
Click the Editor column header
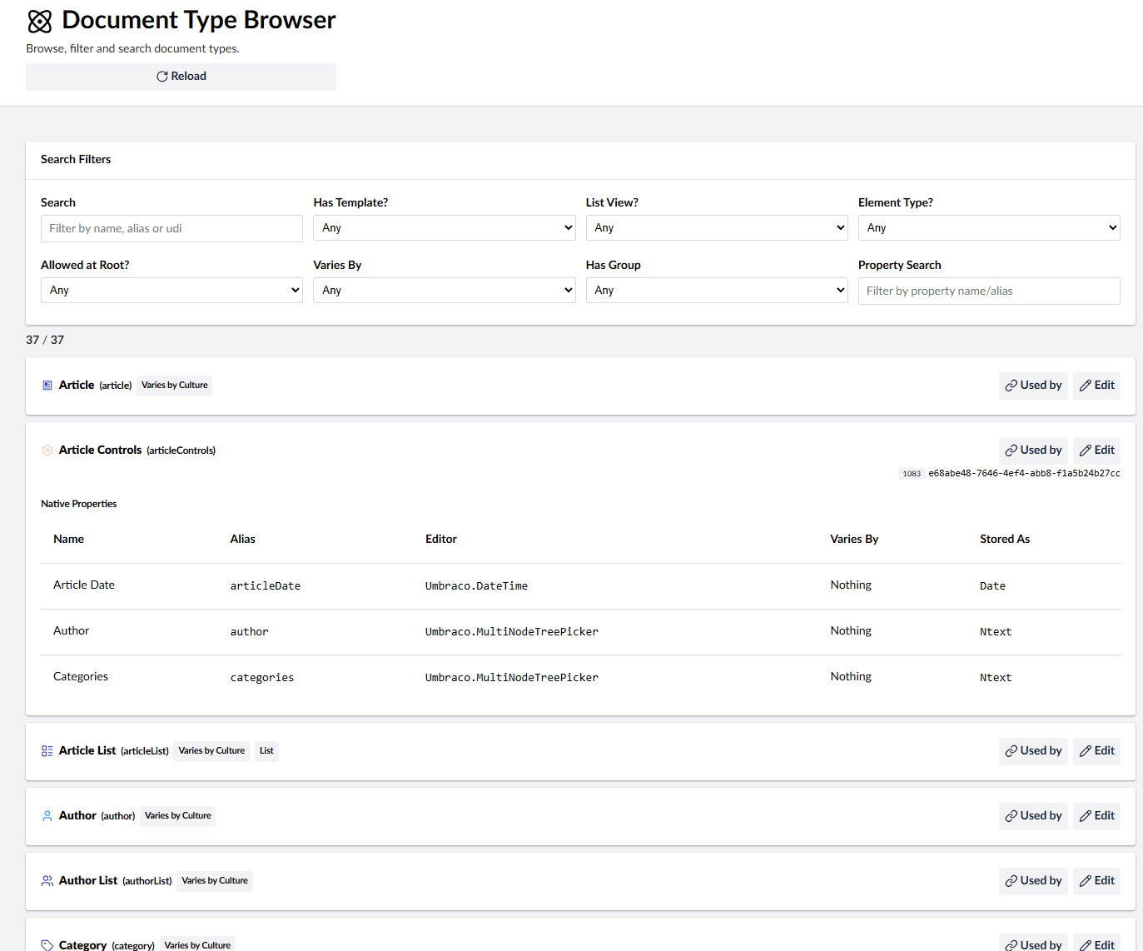point(441,540)
